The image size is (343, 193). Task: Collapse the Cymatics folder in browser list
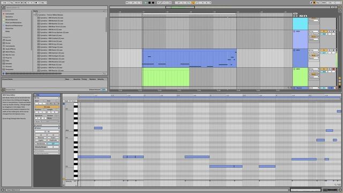pyautogui.click(x=34, y=15)
